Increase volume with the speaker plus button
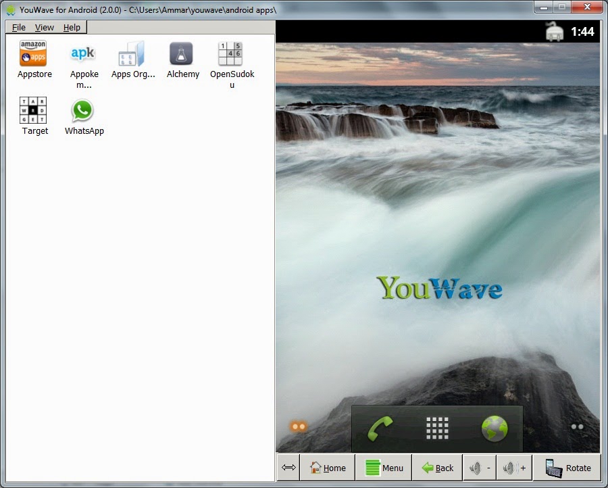This screenshot has width=608, height=488. tap(515, 468)
